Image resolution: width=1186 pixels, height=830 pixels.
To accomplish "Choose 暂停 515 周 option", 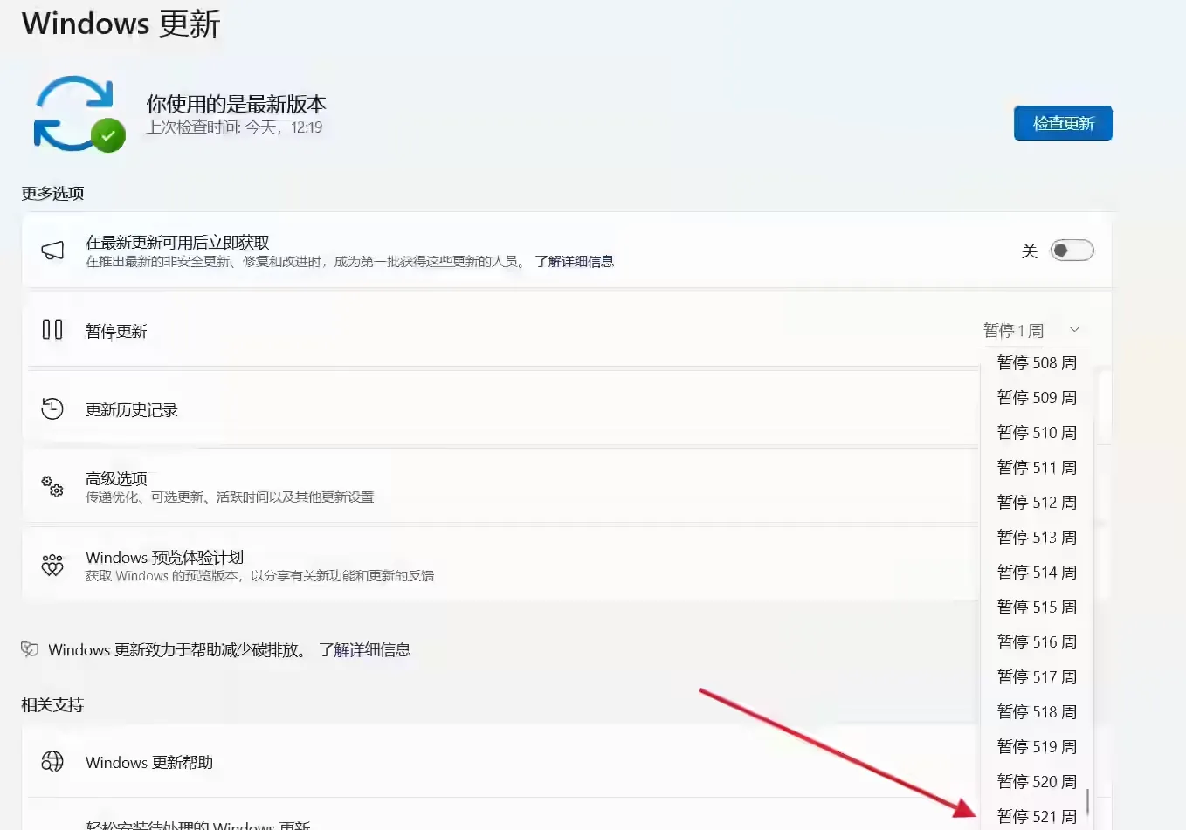I will [x=1038, y=607].
